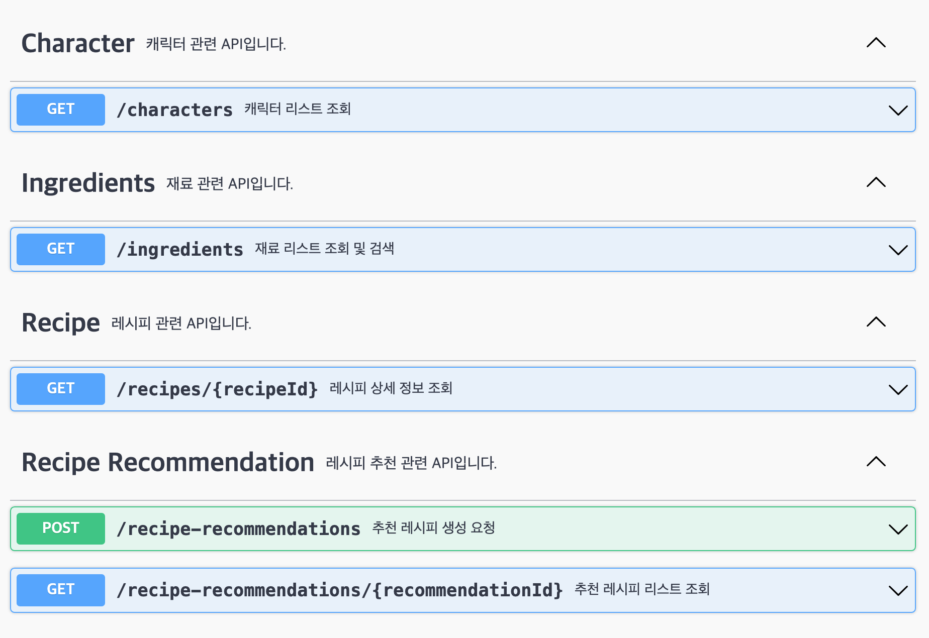The height and width of the screenshot is (638, 929).
Task: Open the /recipes/{recipeId} path link
Action: [x=217, y=389]
